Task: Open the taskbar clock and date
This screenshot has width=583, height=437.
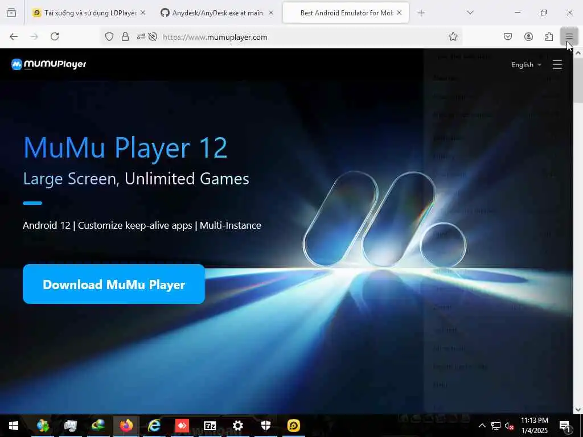Action: pos(534,426)
